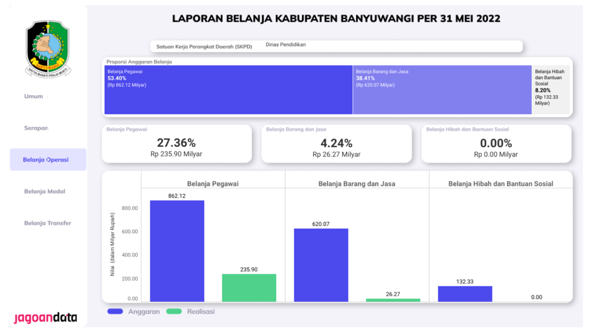Open the SKPD dropdown showing Dinas Pendidikan
The image size is (592, 332).
[336, 46]
